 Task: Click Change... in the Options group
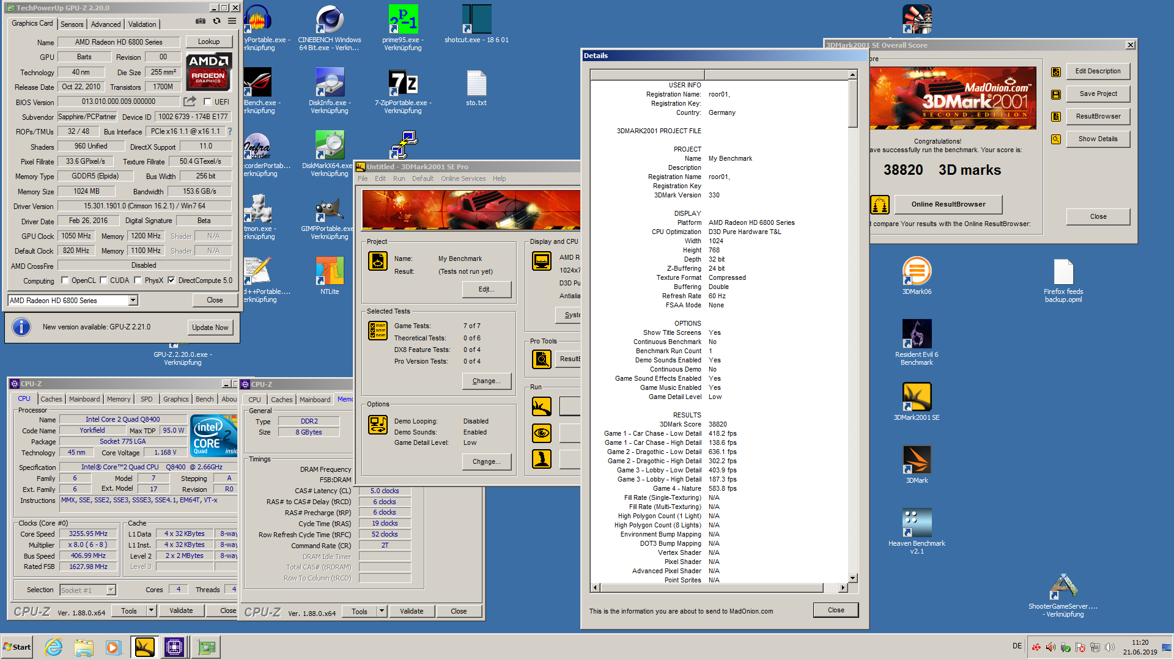(x=487, y=461)
